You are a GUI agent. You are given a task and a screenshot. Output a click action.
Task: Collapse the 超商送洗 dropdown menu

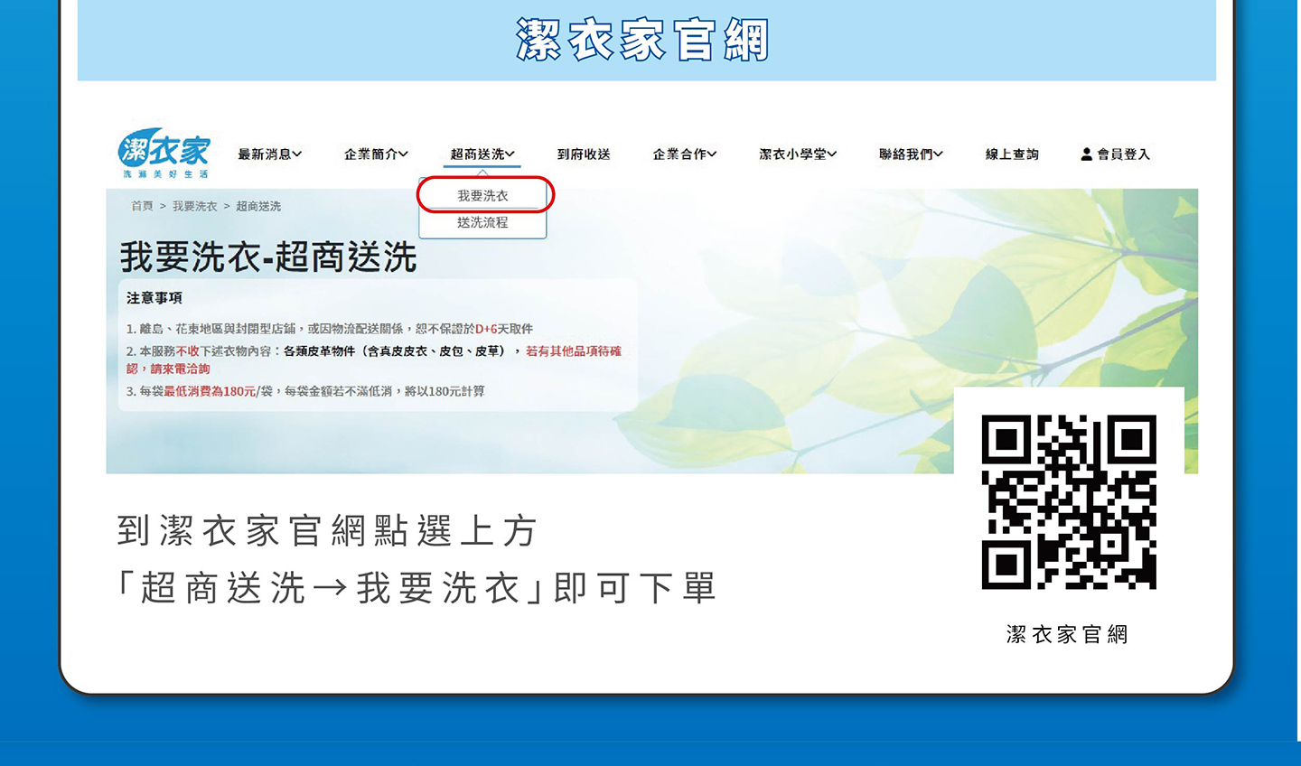pos(482,154)
